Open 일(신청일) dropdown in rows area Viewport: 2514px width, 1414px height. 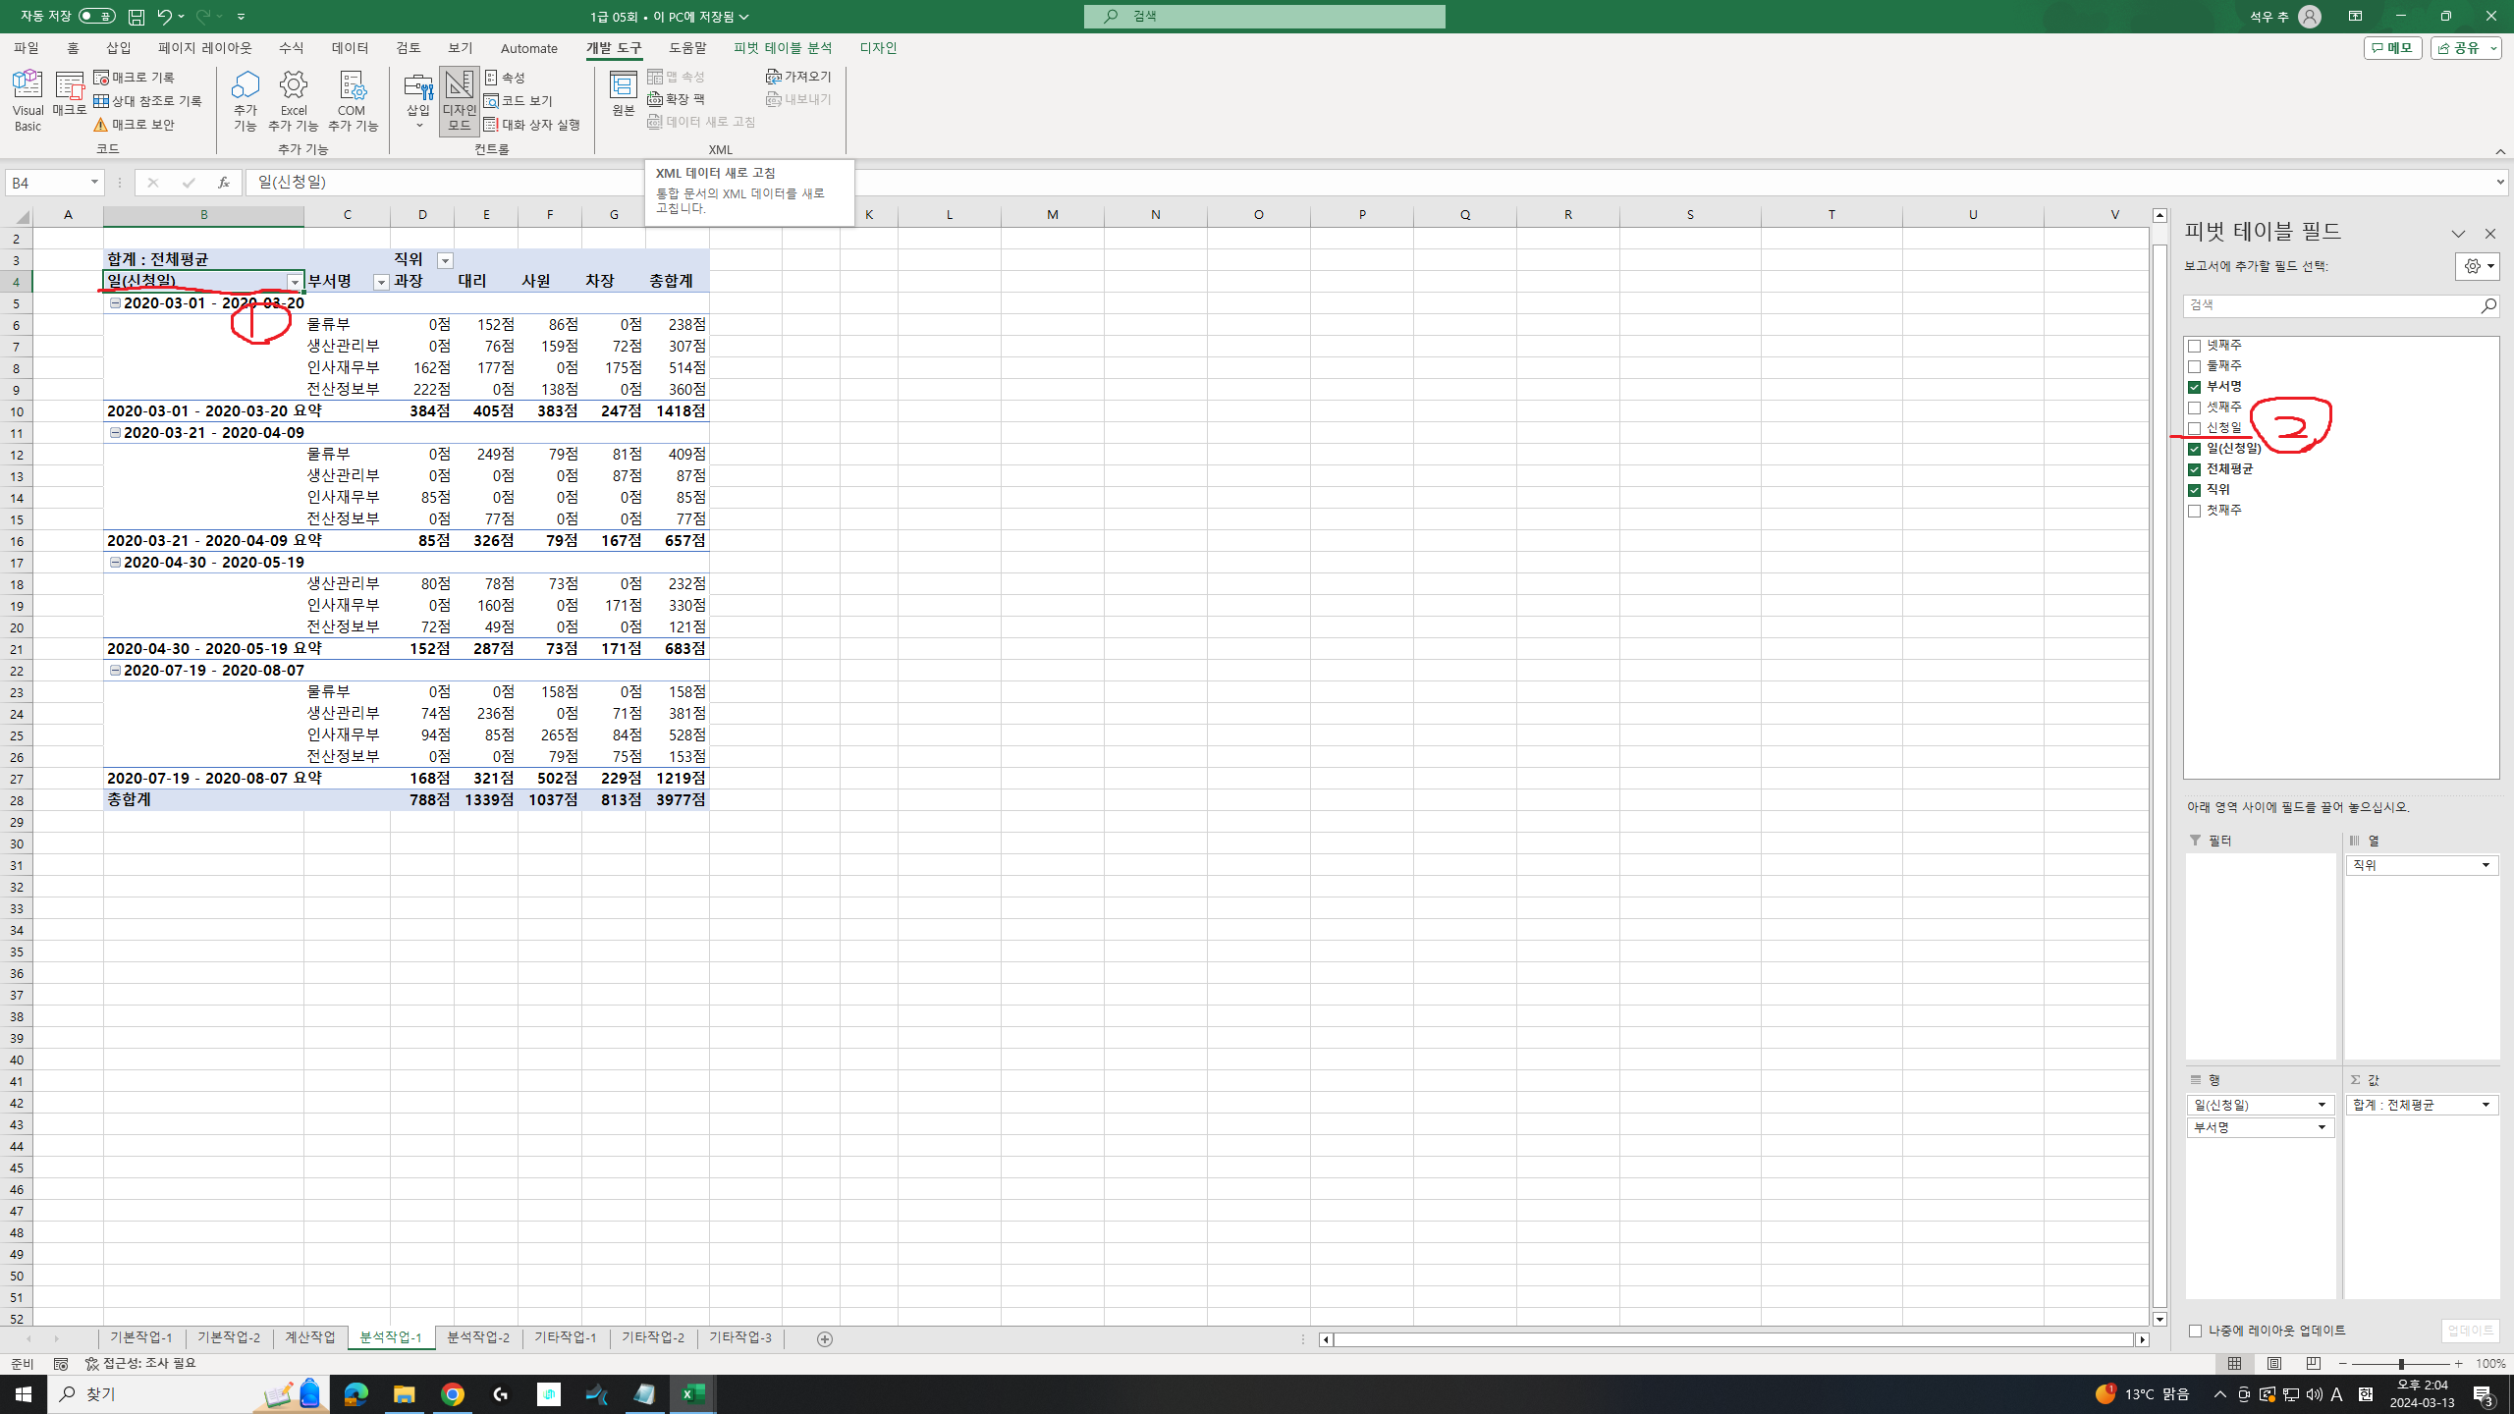click(x=2322, y=1105)
